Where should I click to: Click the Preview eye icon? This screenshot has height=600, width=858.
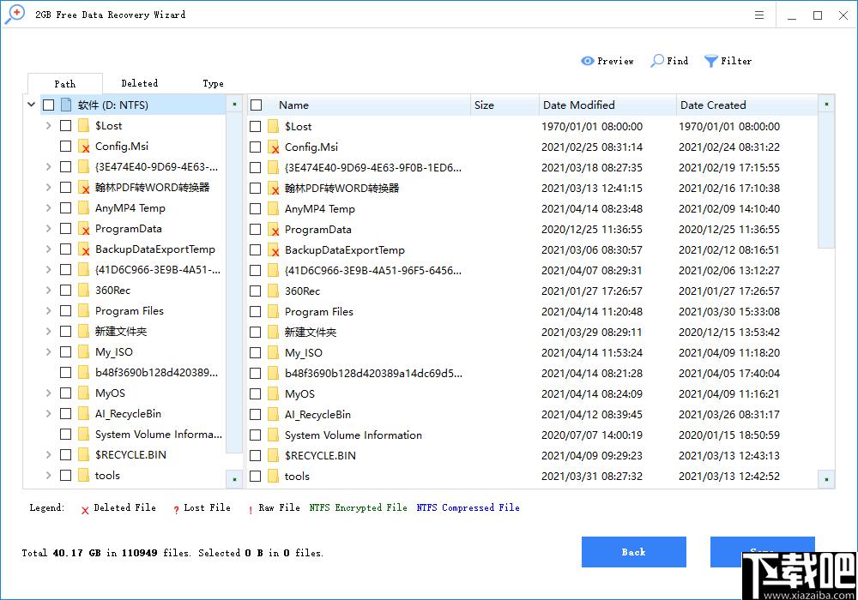[x=588, y=61]
